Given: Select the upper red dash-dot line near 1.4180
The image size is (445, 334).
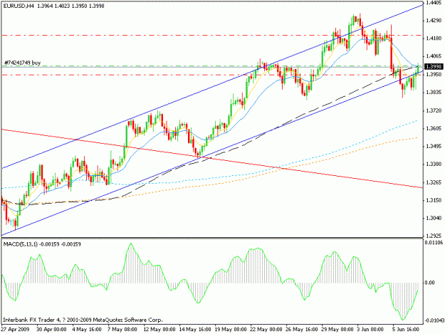Looking at the screenshot, I should point(212,35).
